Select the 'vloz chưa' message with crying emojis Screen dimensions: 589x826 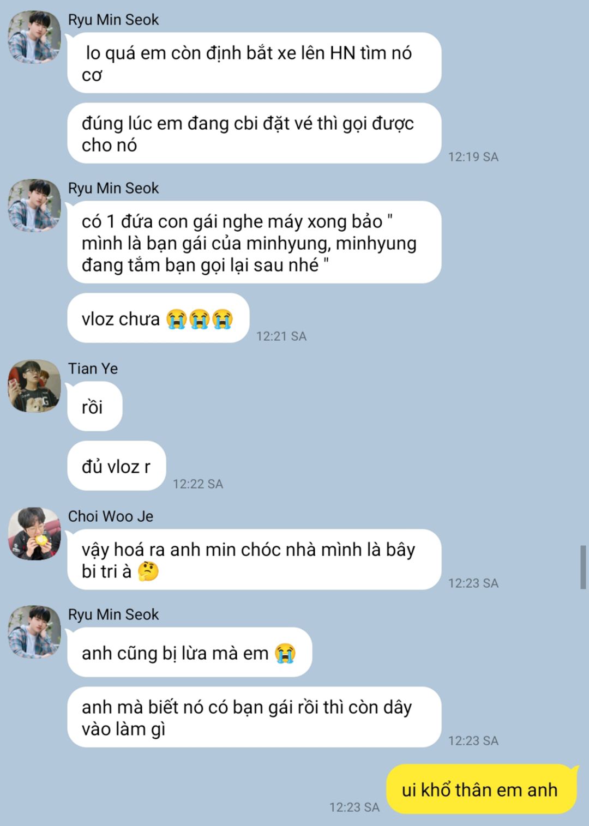158,318
